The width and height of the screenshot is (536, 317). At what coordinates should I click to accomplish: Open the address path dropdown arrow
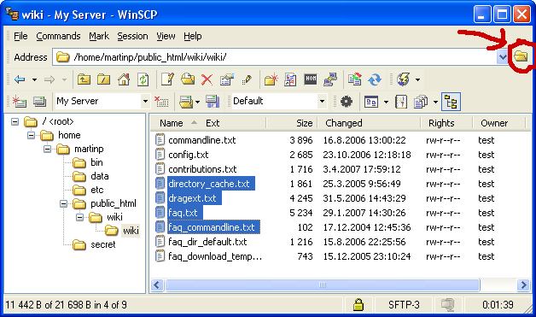(503, 57)
